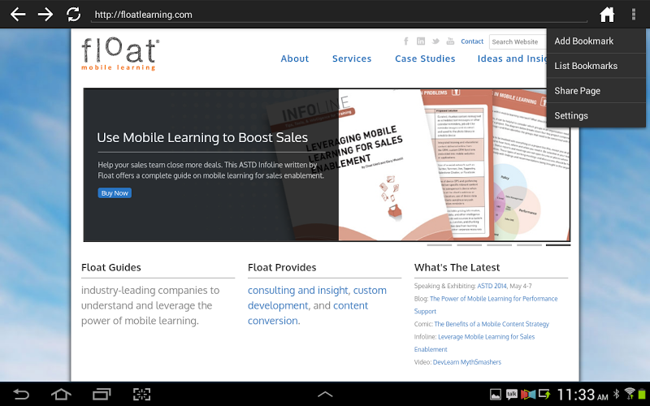Open 'The Power of Mobile Learning' blog link
650x406 pixels.
tap(493, 299)
